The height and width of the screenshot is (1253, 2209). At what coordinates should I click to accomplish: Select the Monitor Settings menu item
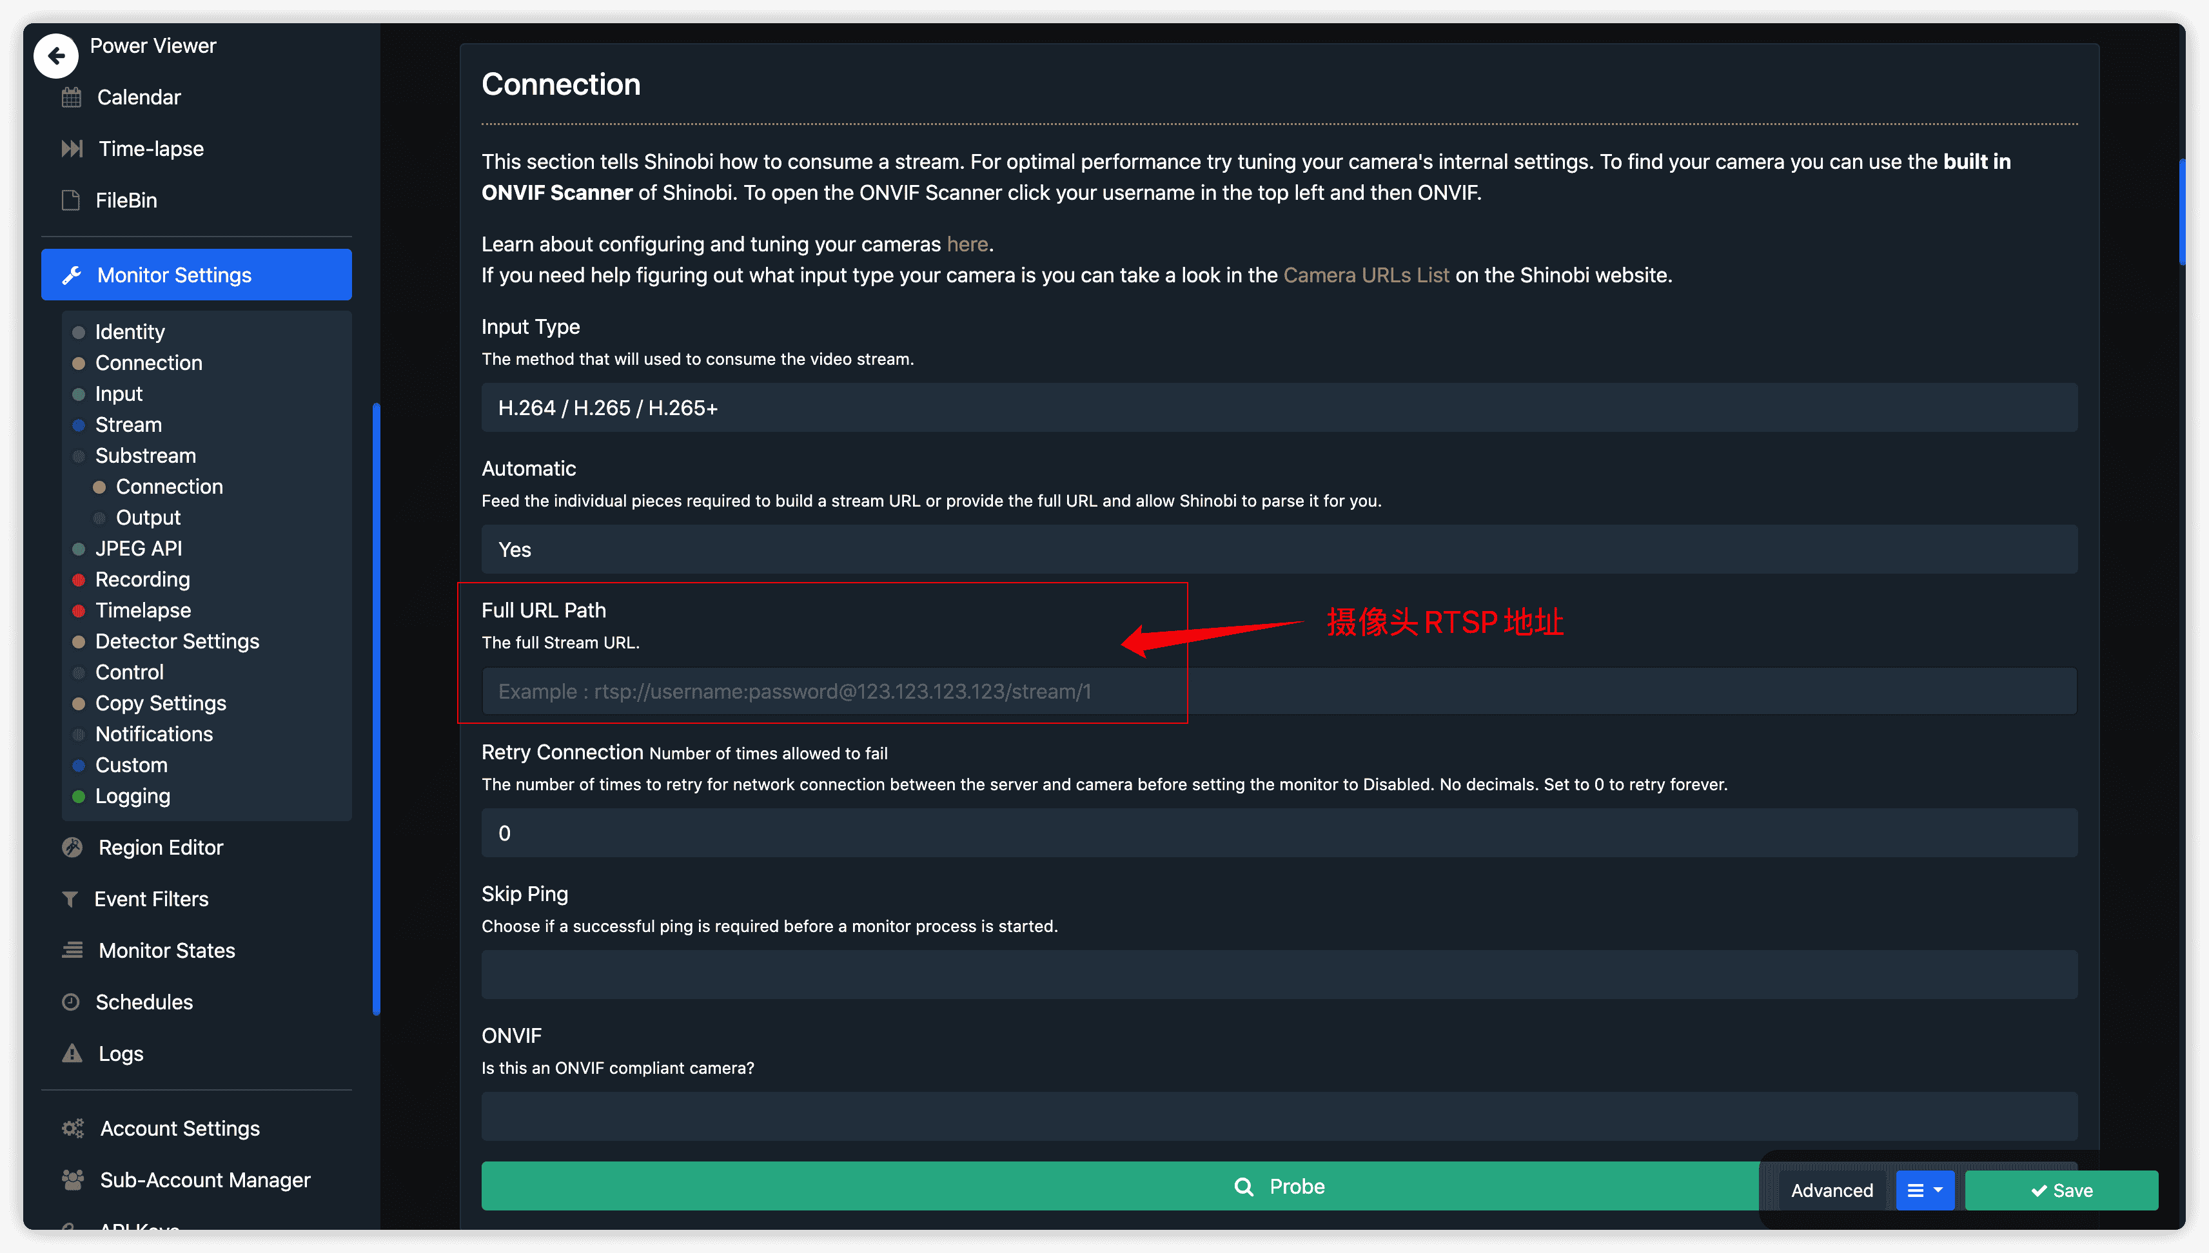pyautogui.click(x=196, y=275)
